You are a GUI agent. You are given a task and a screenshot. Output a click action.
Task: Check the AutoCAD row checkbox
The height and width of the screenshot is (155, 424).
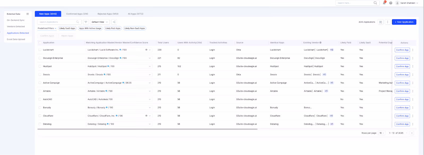[40, 99]
